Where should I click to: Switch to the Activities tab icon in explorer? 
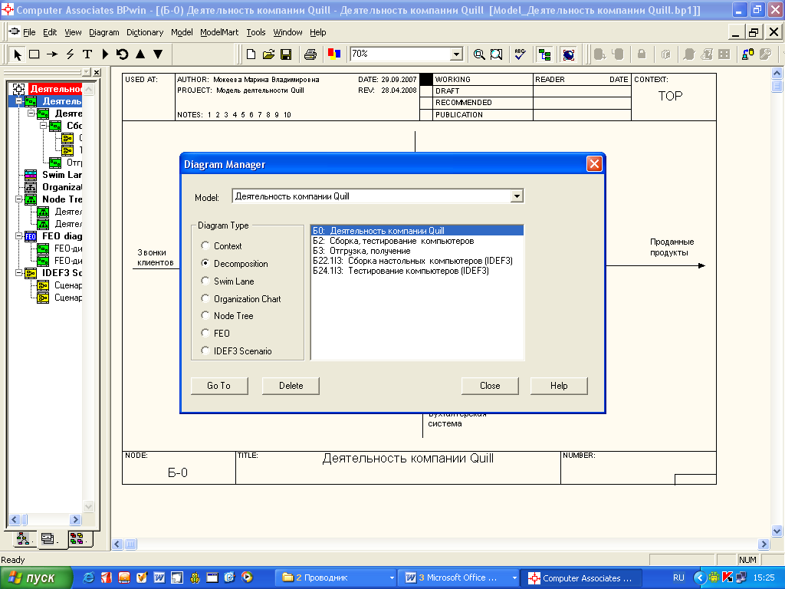click(x=23, y=538)
